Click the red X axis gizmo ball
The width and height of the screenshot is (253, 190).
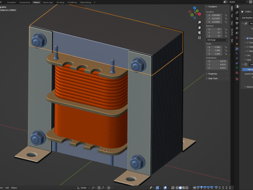pos(199,14)
